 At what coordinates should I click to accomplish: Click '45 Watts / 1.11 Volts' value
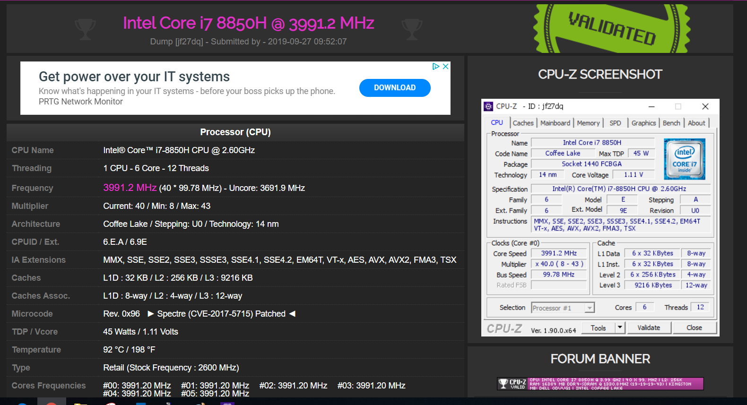pyautogui.click(x=141, y=332)
